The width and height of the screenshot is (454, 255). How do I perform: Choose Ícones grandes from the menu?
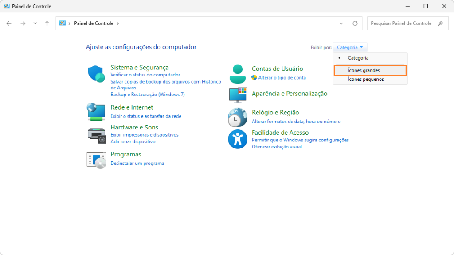click(364, 70)
